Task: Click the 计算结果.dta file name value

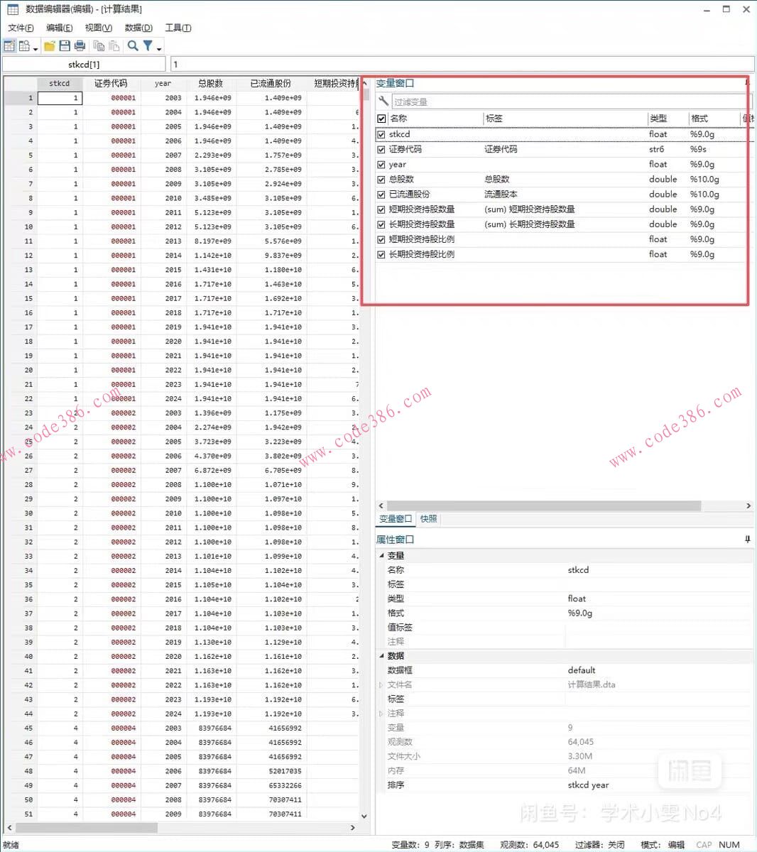Action: click(592, 685)
